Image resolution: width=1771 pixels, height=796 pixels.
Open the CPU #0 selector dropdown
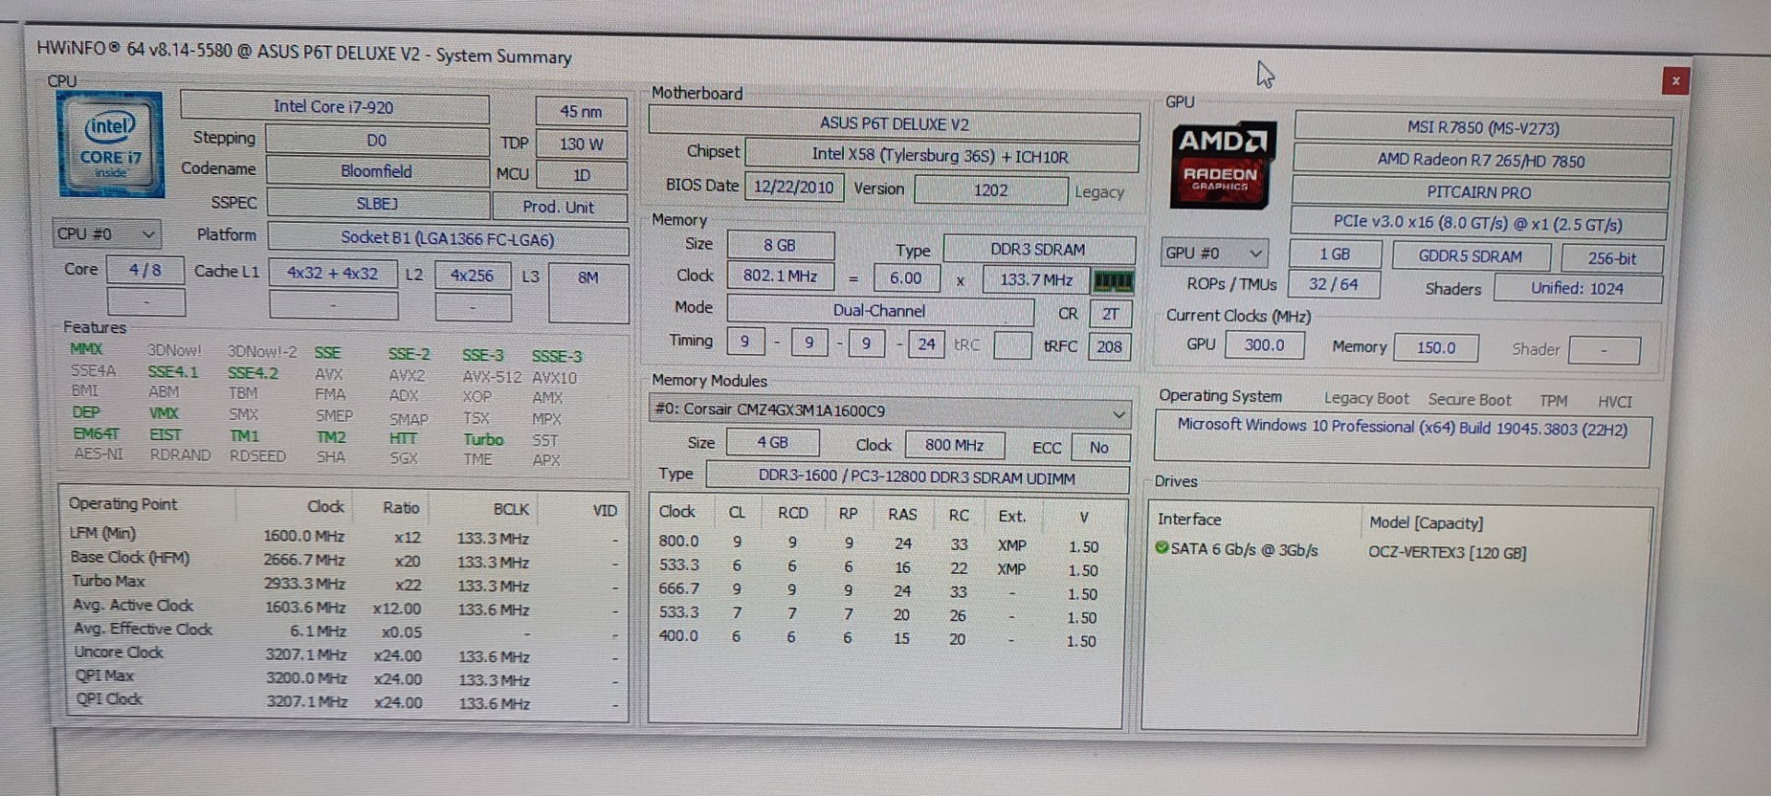click(106, 234)
